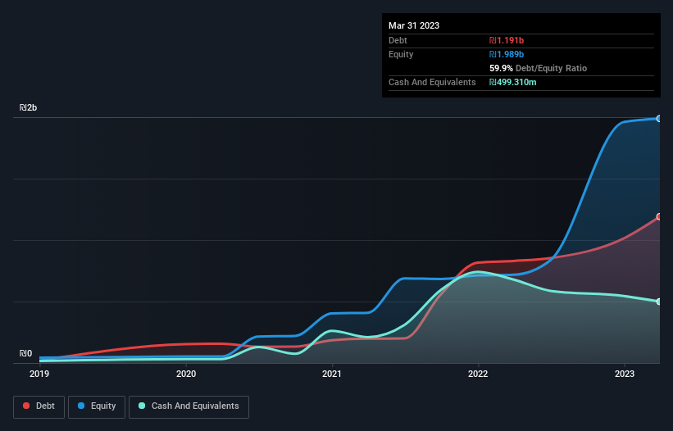
Task: Click the ₪1.989b equity value
Action: 507,54
